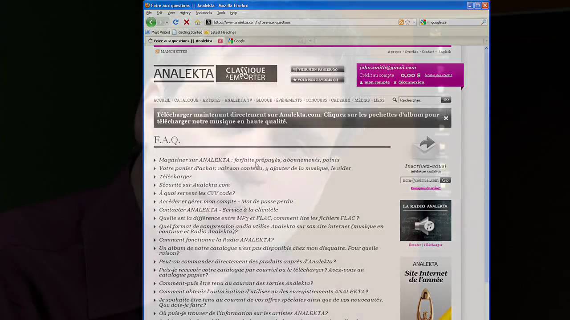Screen dimensions: 570x320
Task: Expand À quoi servent les CVV code
Action: 197,193
